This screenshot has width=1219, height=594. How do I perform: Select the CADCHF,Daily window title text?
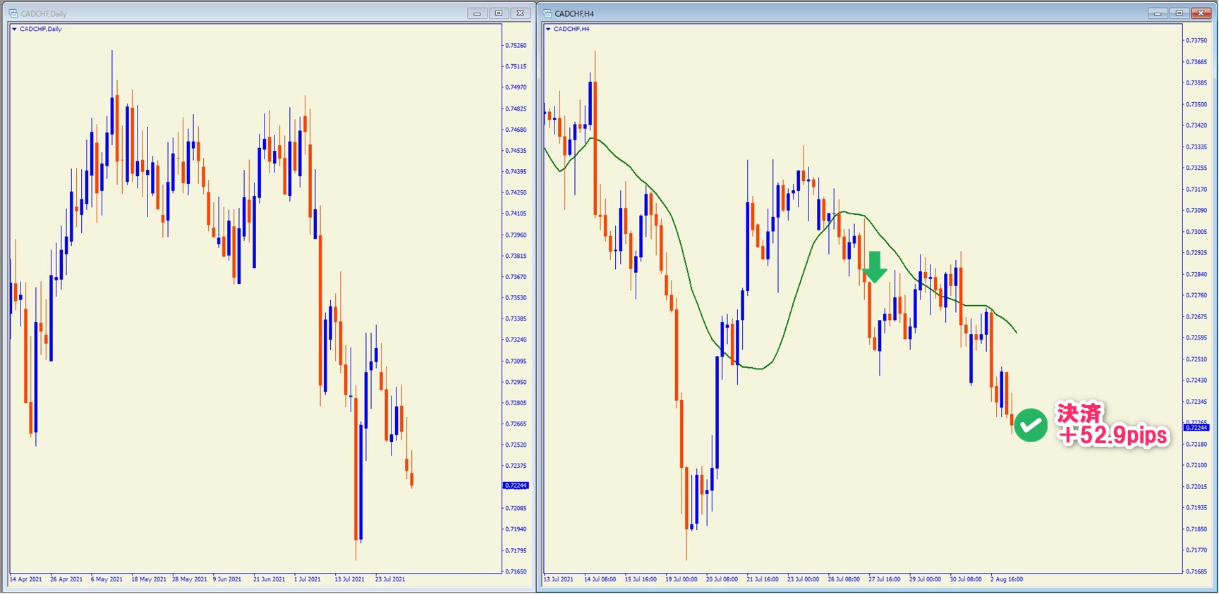(44, 13)
